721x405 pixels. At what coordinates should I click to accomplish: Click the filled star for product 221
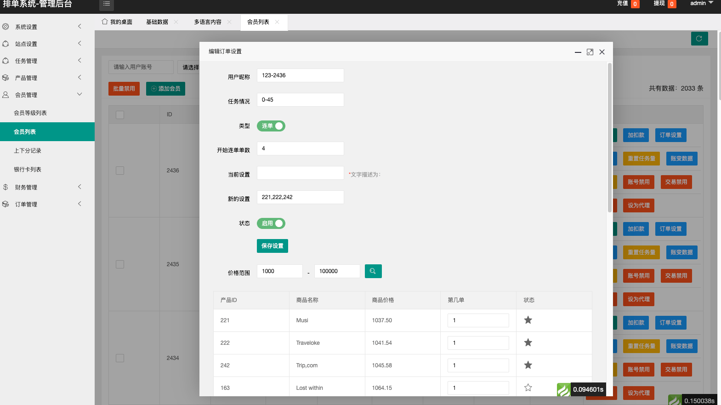click(528, 320)
